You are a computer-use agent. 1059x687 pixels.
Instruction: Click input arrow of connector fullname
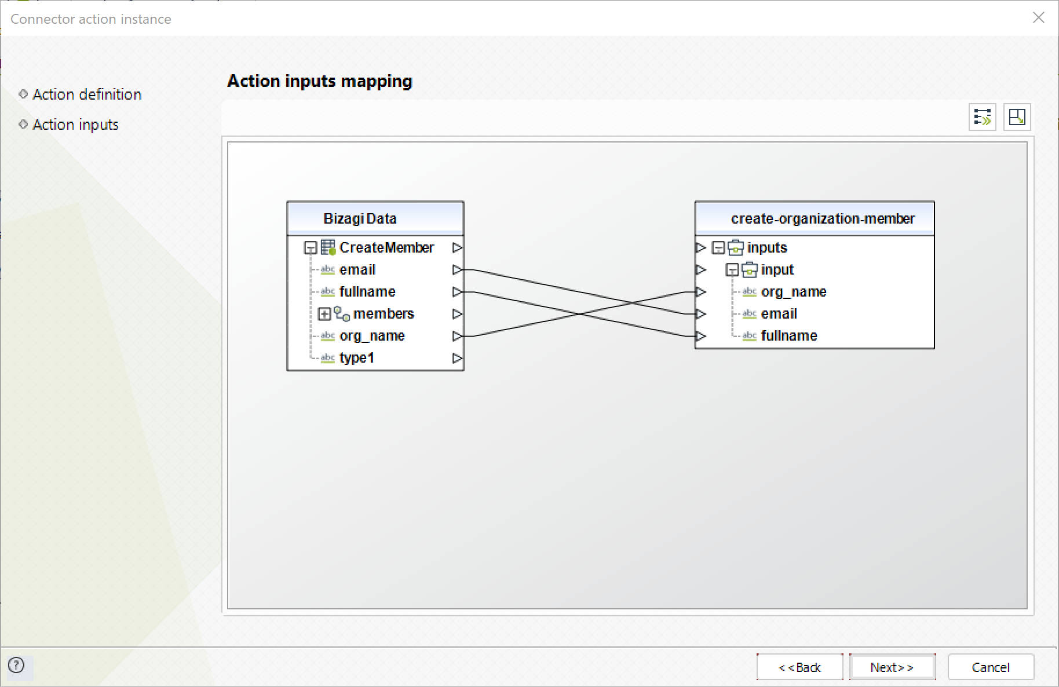701,335
